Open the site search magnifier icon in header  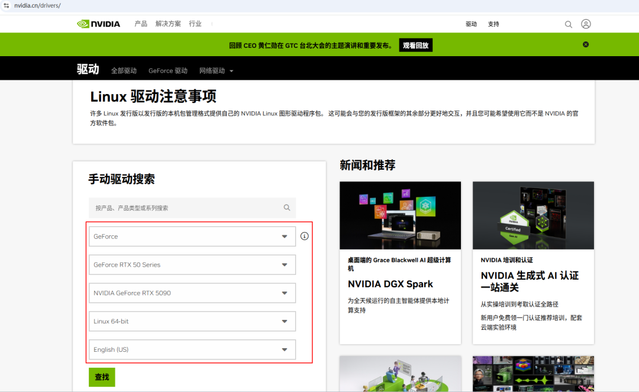(x=568, y=24)
